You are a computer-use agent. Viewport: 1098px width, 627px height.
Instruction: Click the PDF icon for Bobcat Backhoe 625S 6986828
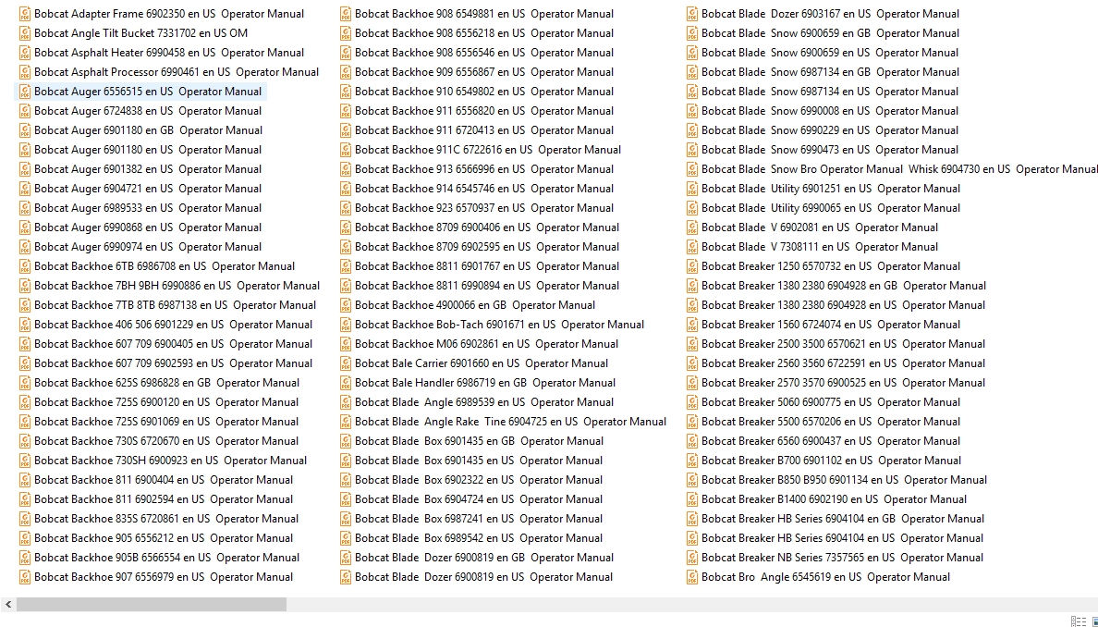25,383
